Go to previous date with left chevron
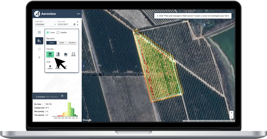 click(78, 25)
